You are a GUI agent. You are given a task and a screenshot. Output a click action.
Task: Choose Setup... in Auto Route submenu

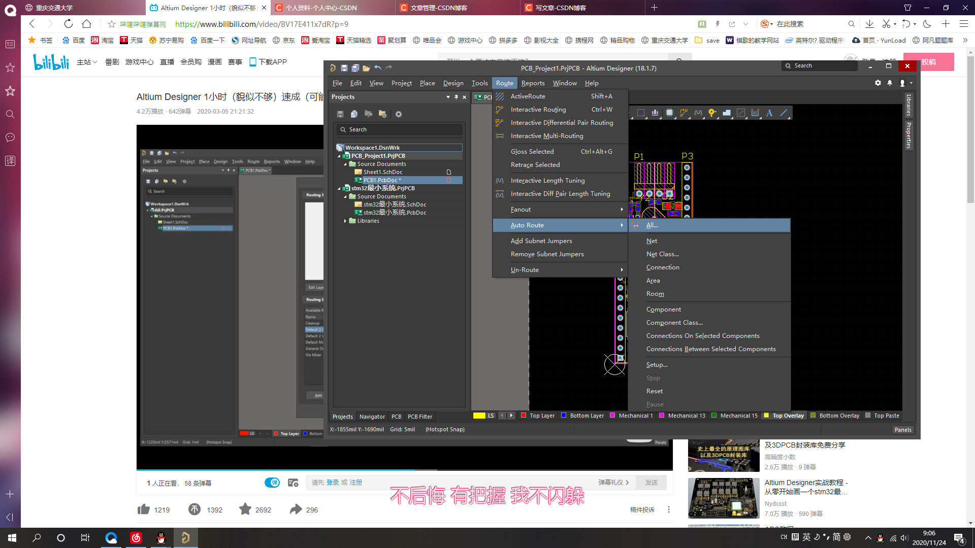click(709, 365)
